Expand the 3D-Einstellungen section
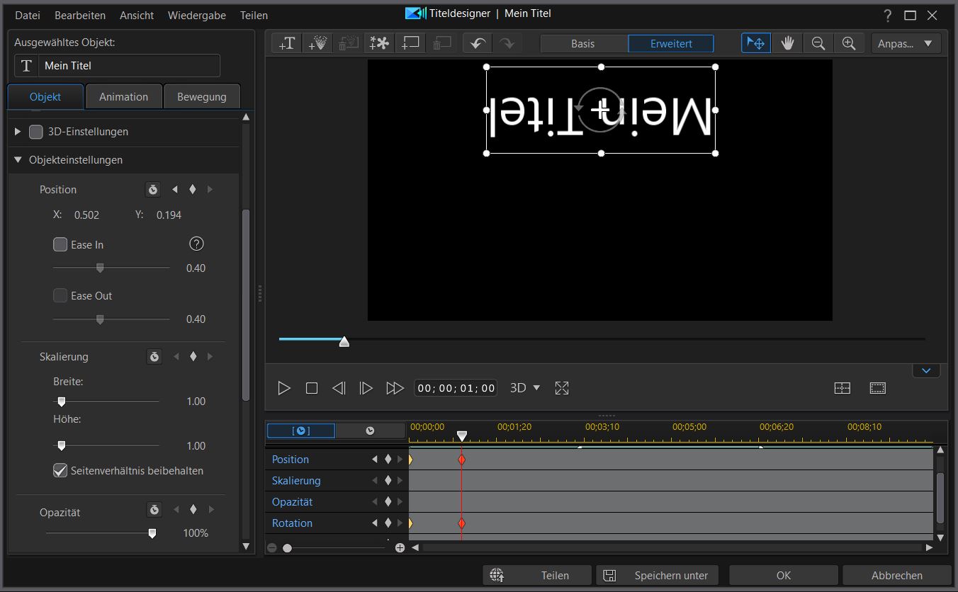The height and width of the screenshot is (592, 958). 17,131
